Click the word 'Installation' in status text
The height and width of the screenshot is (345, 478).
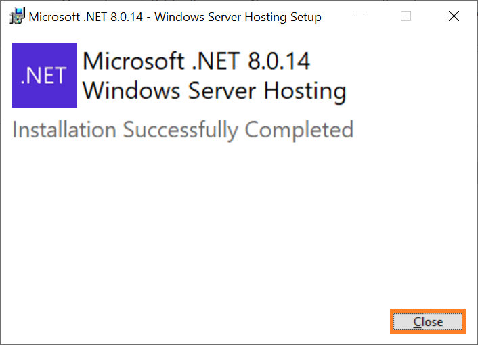click(64, 130)
